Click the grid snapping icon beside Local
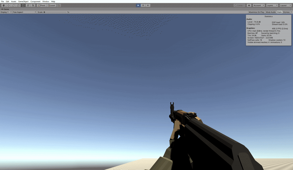This screenshot has width=293, height=170. click(x=59, y=5)
